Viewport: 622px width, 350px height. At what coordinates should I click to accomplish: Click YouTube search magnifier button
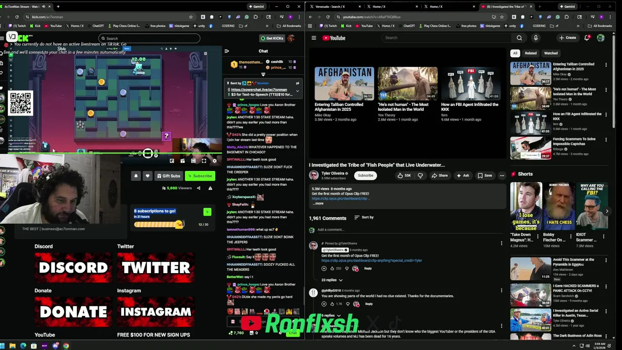pyautogui.click(x=519, y=38)
